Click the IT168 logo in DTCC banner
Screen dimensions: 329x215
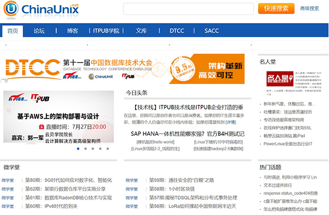click(x=72, y=76)
